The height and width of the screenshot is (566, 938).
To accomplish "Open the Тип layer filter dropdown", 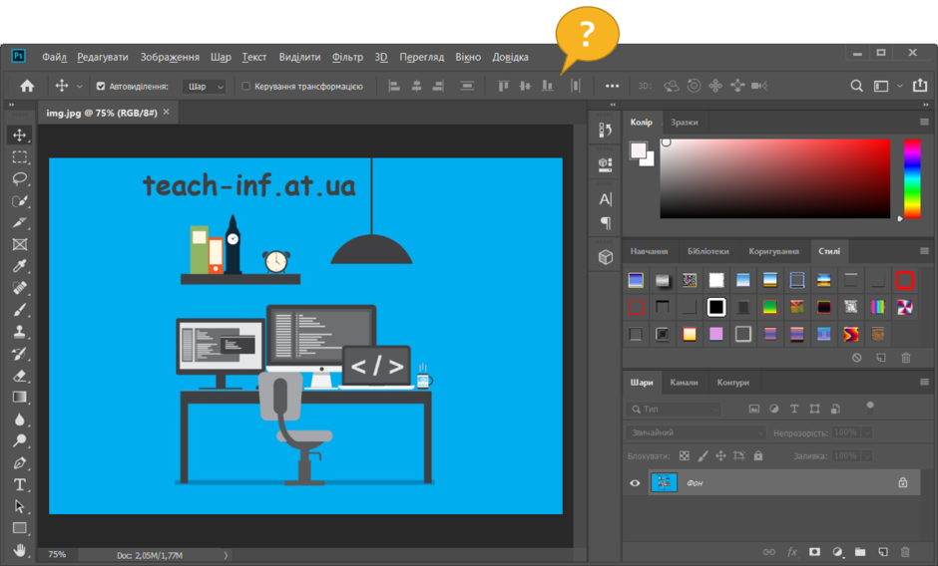I will coord(674,409).
